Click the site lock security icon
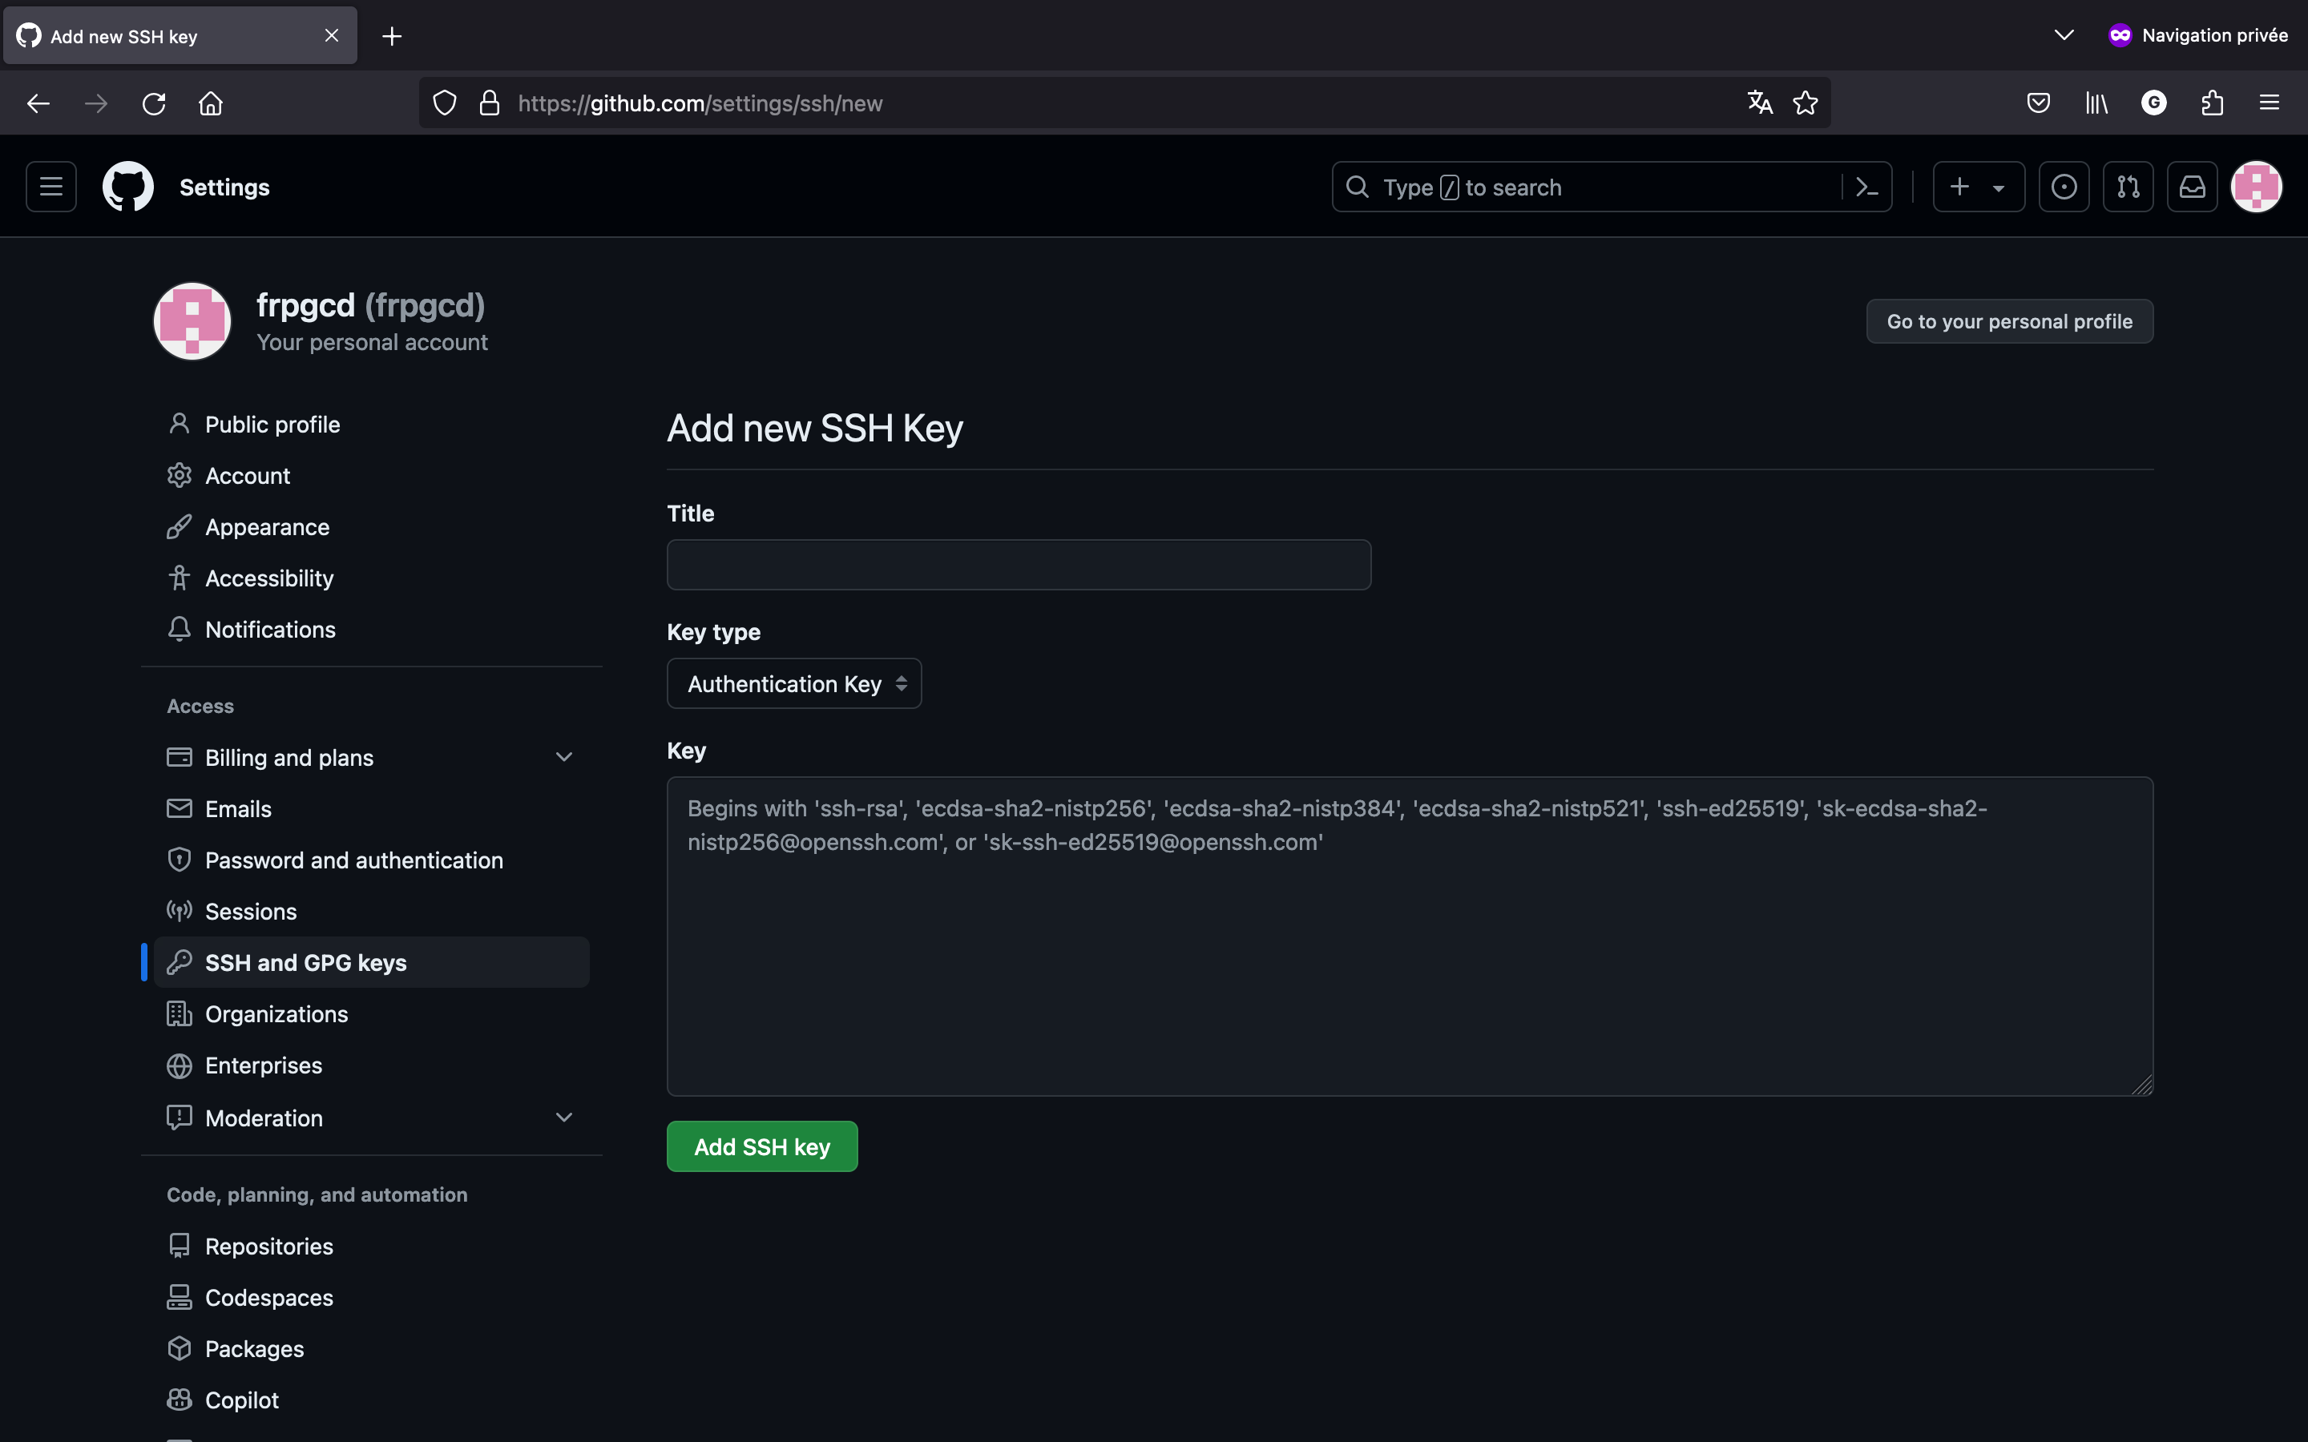Image resolution: width=2308 pixels, height=1442 pixels. 490,103
